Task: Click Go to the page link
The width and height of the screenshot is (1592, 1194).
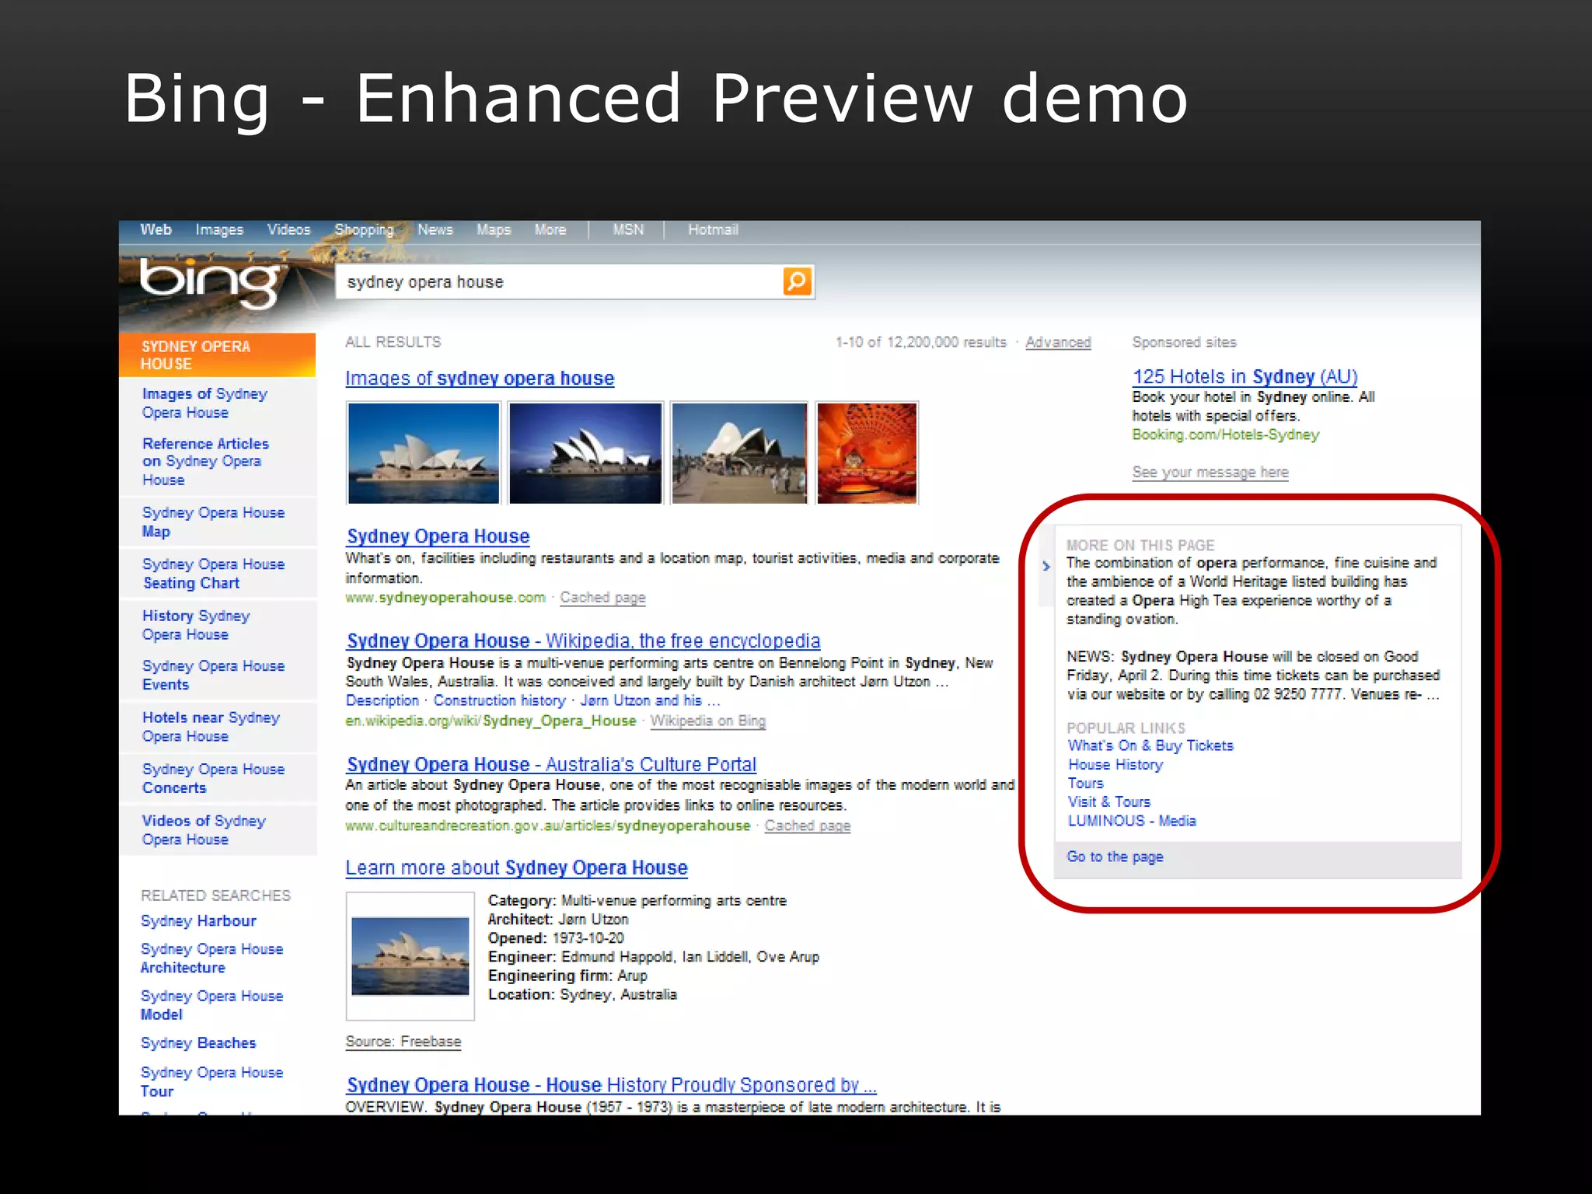Action: (x=1115, y=857)
